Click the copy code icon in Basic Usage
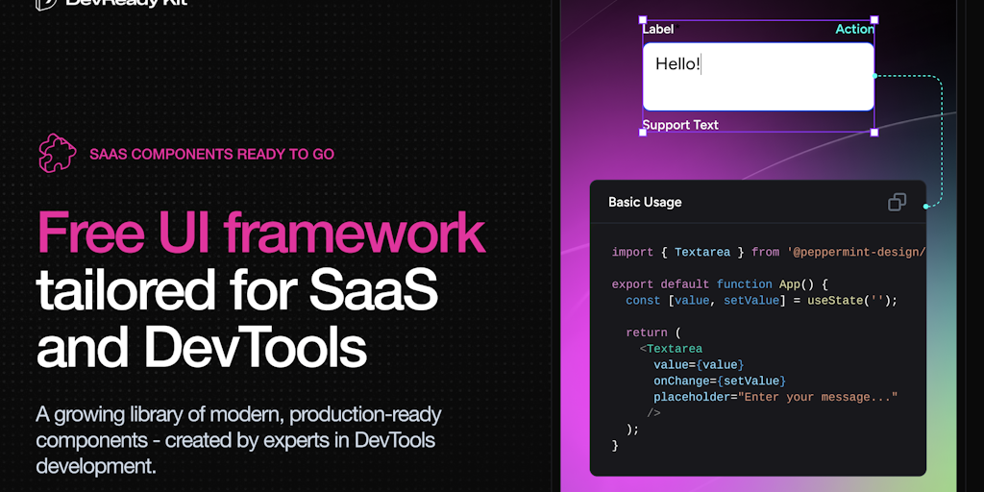 pyautogui.click(x=897, y=202)
